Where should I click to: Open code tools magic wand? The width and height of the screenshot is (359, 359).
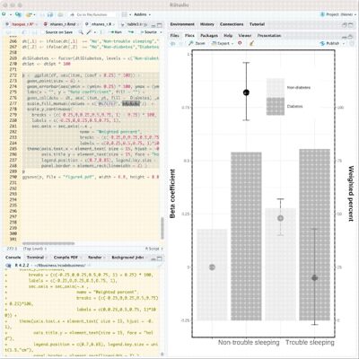tap(89, 32)
